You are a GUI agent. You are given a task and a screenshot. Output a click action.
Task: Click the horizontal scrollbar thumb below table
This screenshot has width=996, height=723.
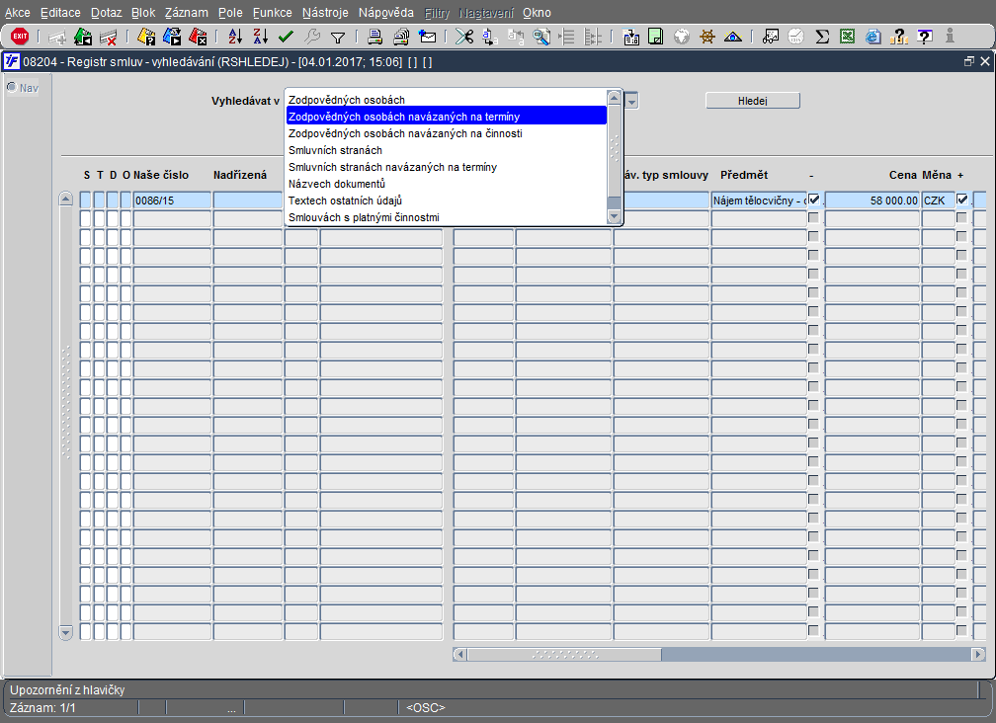pyautogui.click(x=564, y=654)
